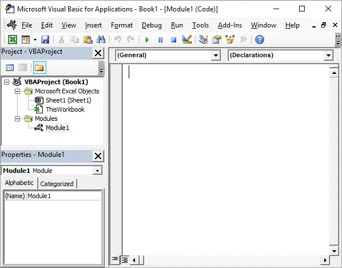Click the Redo arrow icon
The height and width of the screenshot is (268, 342).
(x=130, y=40)
